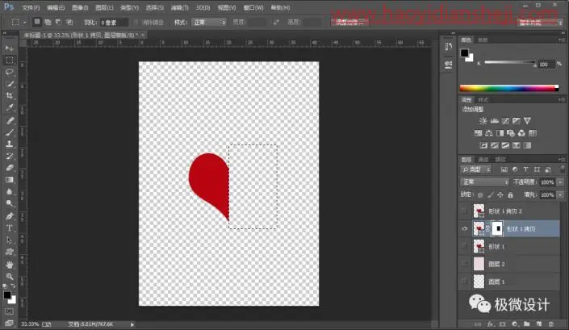Open the opacity slider dropdown arrow
Viewport: 569px width, 330px height.
560,182
